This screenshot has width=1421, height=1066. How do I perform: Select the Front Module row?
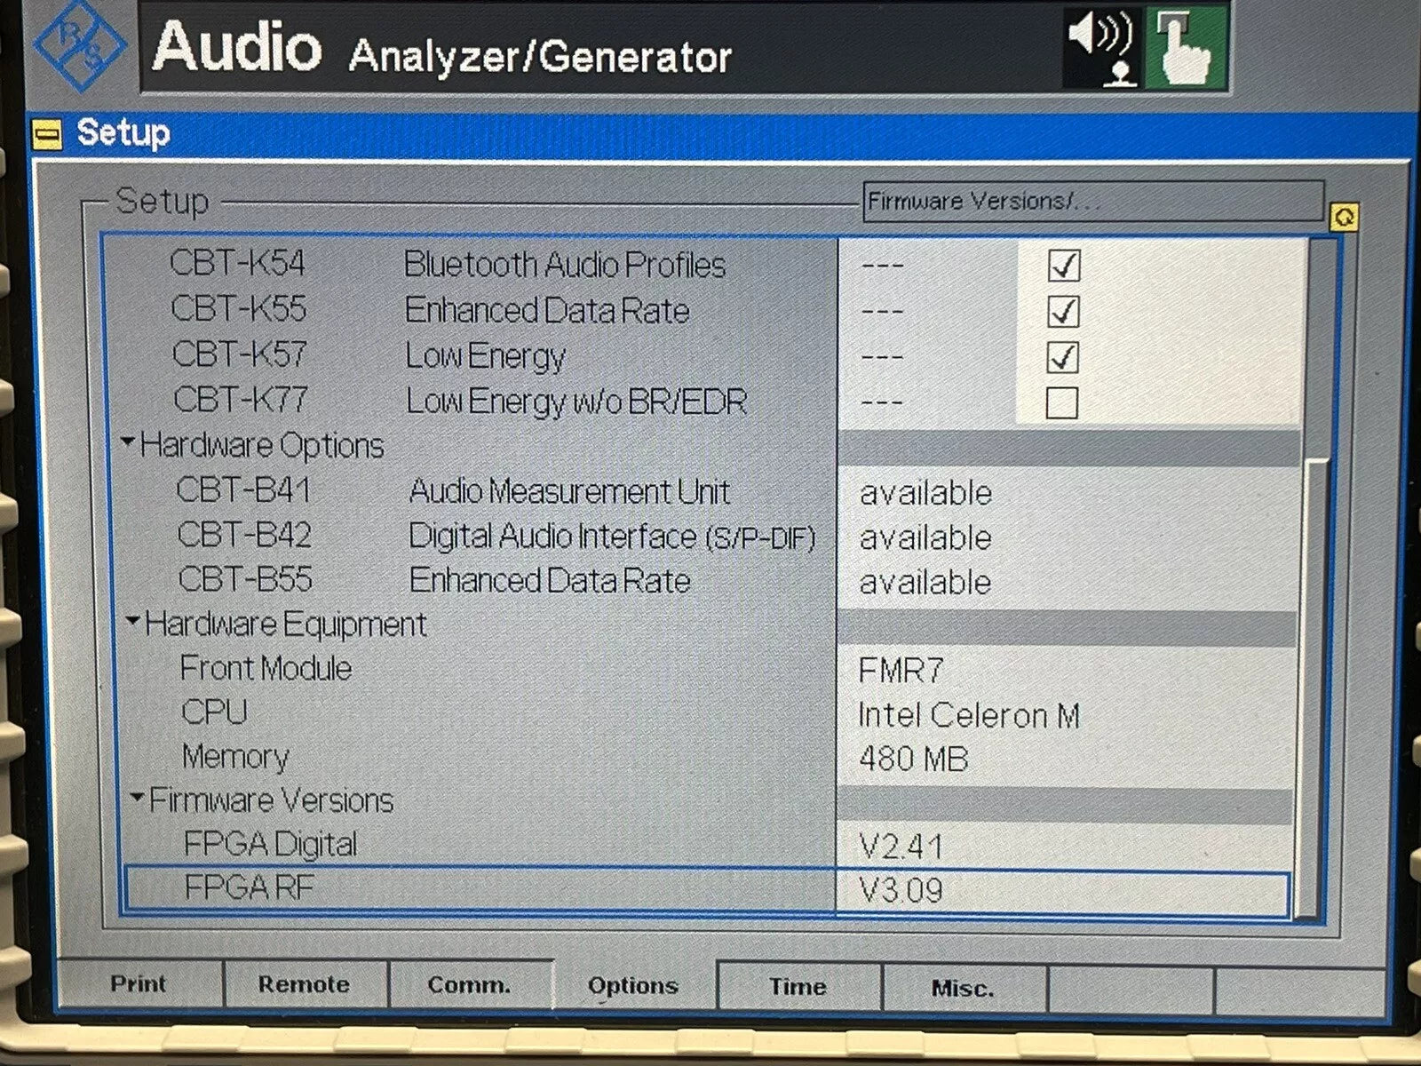point(707,669)
